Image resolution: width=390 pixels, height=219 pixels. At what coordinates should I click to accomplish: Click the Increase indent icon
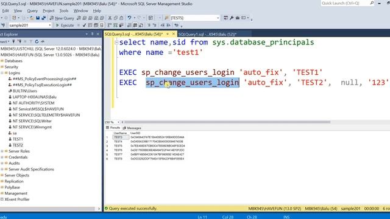point(168,25)
